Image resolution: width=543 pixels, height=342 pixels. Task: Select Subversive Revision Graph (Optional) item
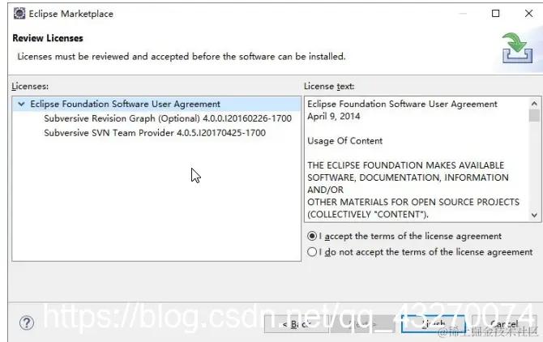[x=168, y=118]
